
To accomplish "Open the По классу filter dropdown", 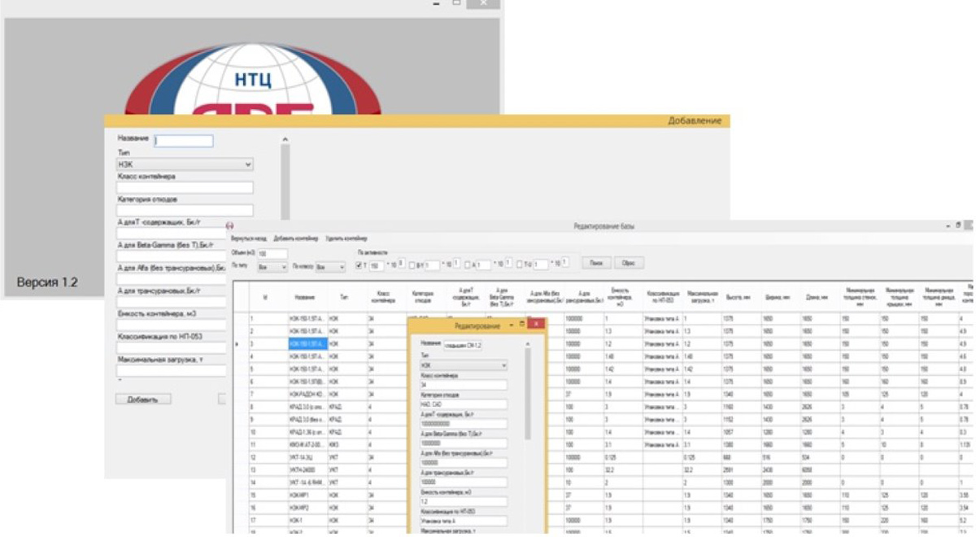I will tap(329, 266).
